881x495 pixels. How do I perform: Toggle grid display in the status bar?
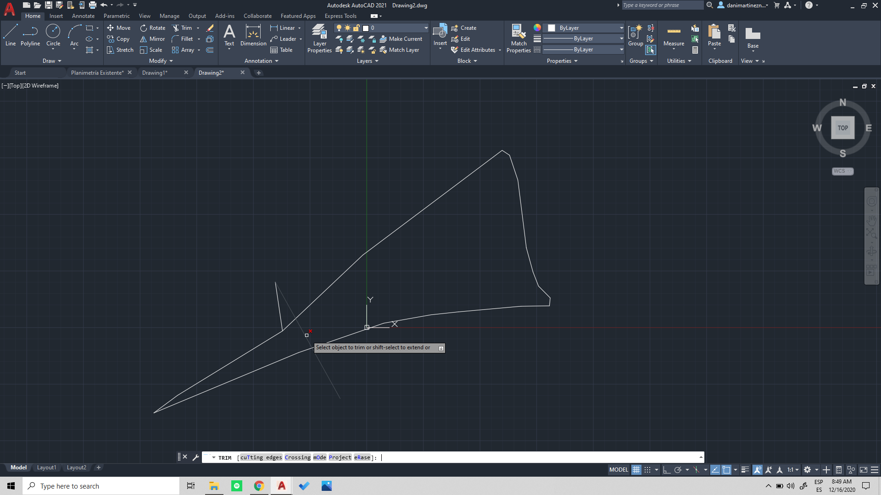coord(636,469)
